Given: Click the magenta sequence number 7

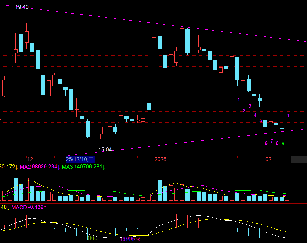Looking at the screenshot, I should coord(272,141).
